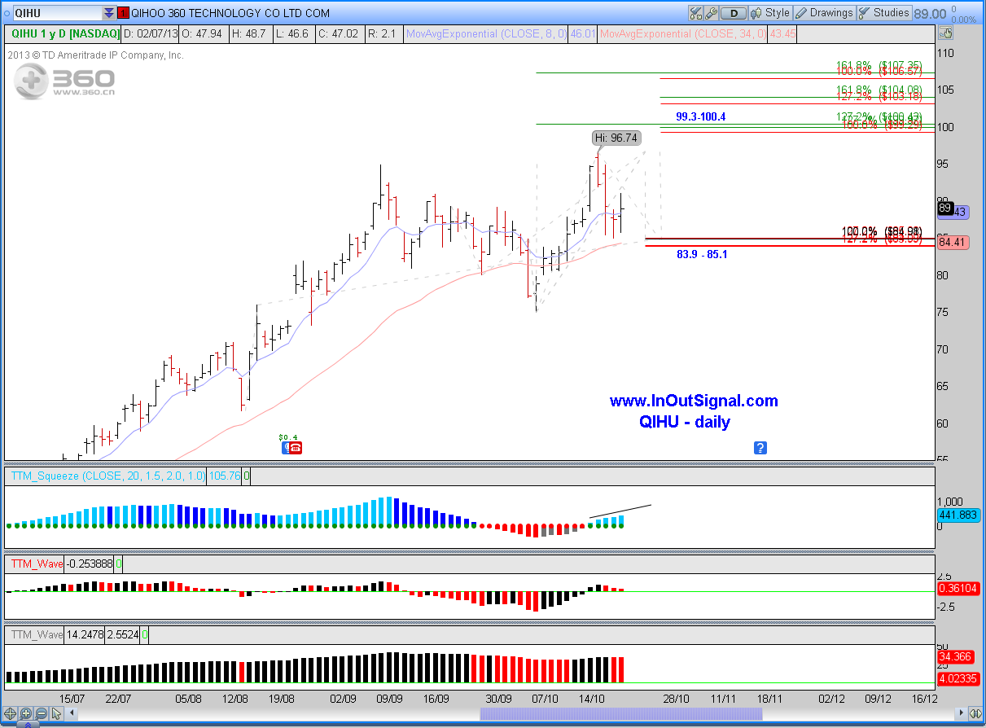
Task: Click the red color link number 1 box
Action: [x=123, y=13]
